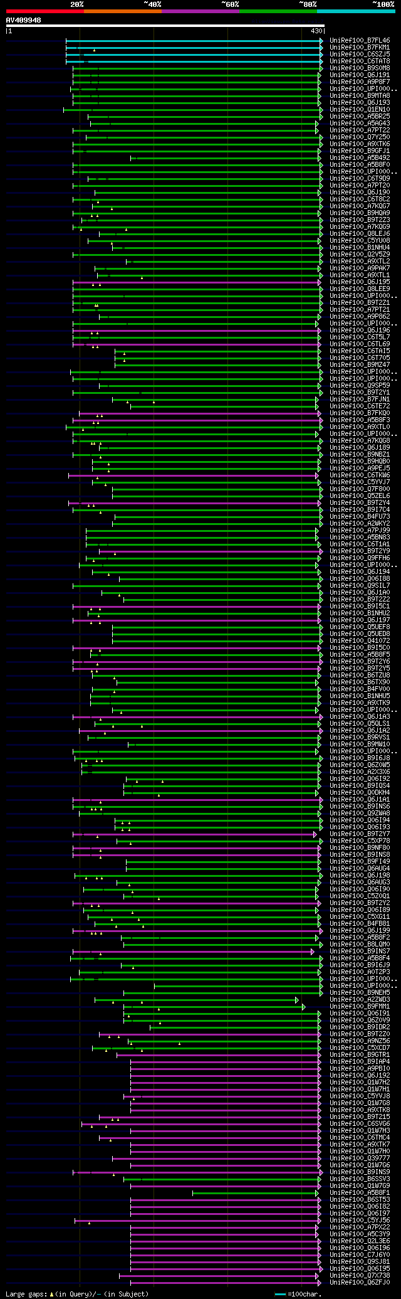The width and height of the screenshot is (401, 1299).
Task: Select UniRef100_Q9ZWA8 label
Action: click(360, 814)
